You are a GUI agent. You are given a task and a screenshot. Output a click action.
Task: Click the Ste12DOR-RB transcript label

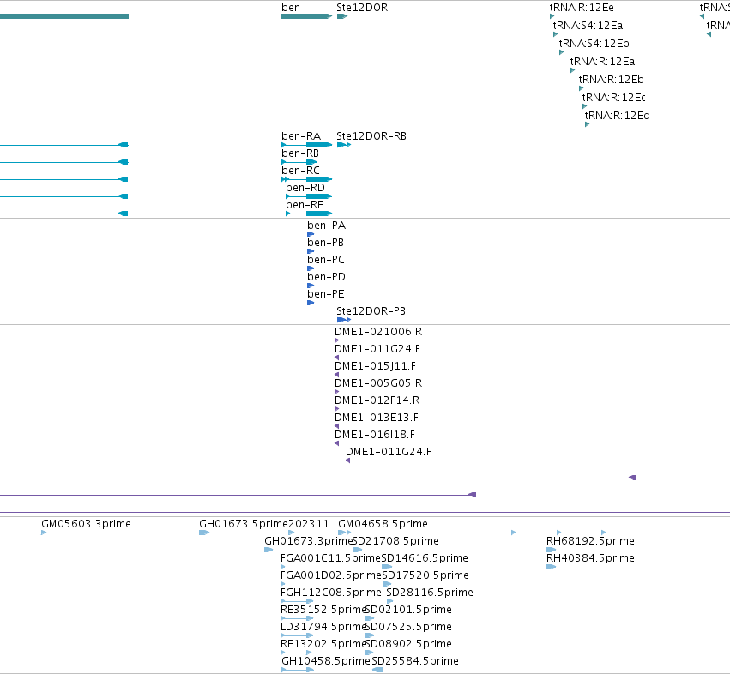(x=371, y=136)
